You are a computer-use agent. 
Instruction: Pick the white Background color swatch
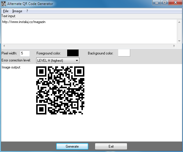coord(124,53)
